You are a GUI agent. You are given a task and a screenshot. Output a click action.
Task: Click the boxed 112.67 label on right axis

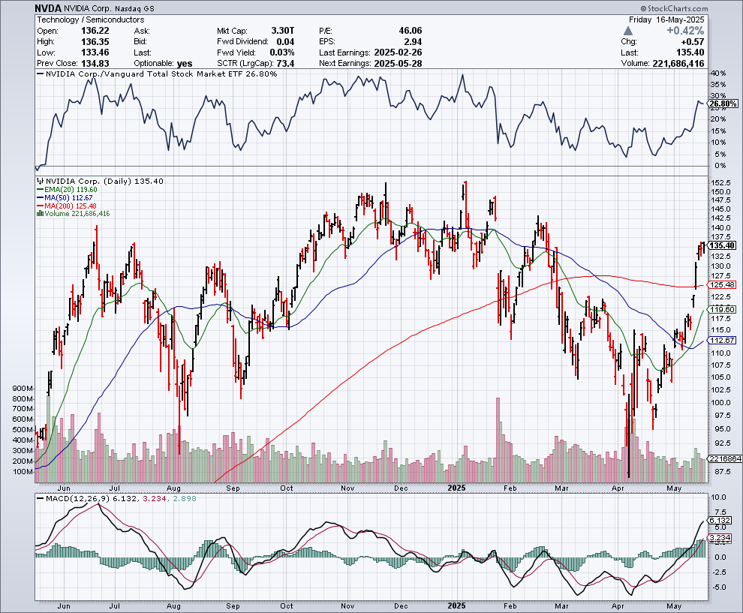click(723, 340)
